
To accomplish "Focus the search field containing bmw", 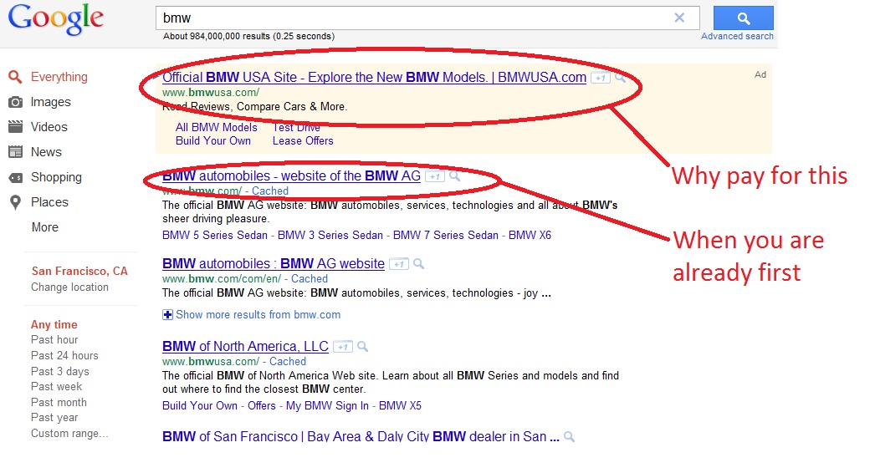I will point(427,18).
